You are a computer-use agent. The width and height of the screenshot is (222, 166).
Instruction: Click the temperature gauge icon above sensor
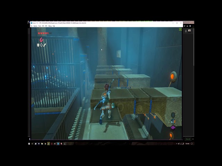click(173, 121)
